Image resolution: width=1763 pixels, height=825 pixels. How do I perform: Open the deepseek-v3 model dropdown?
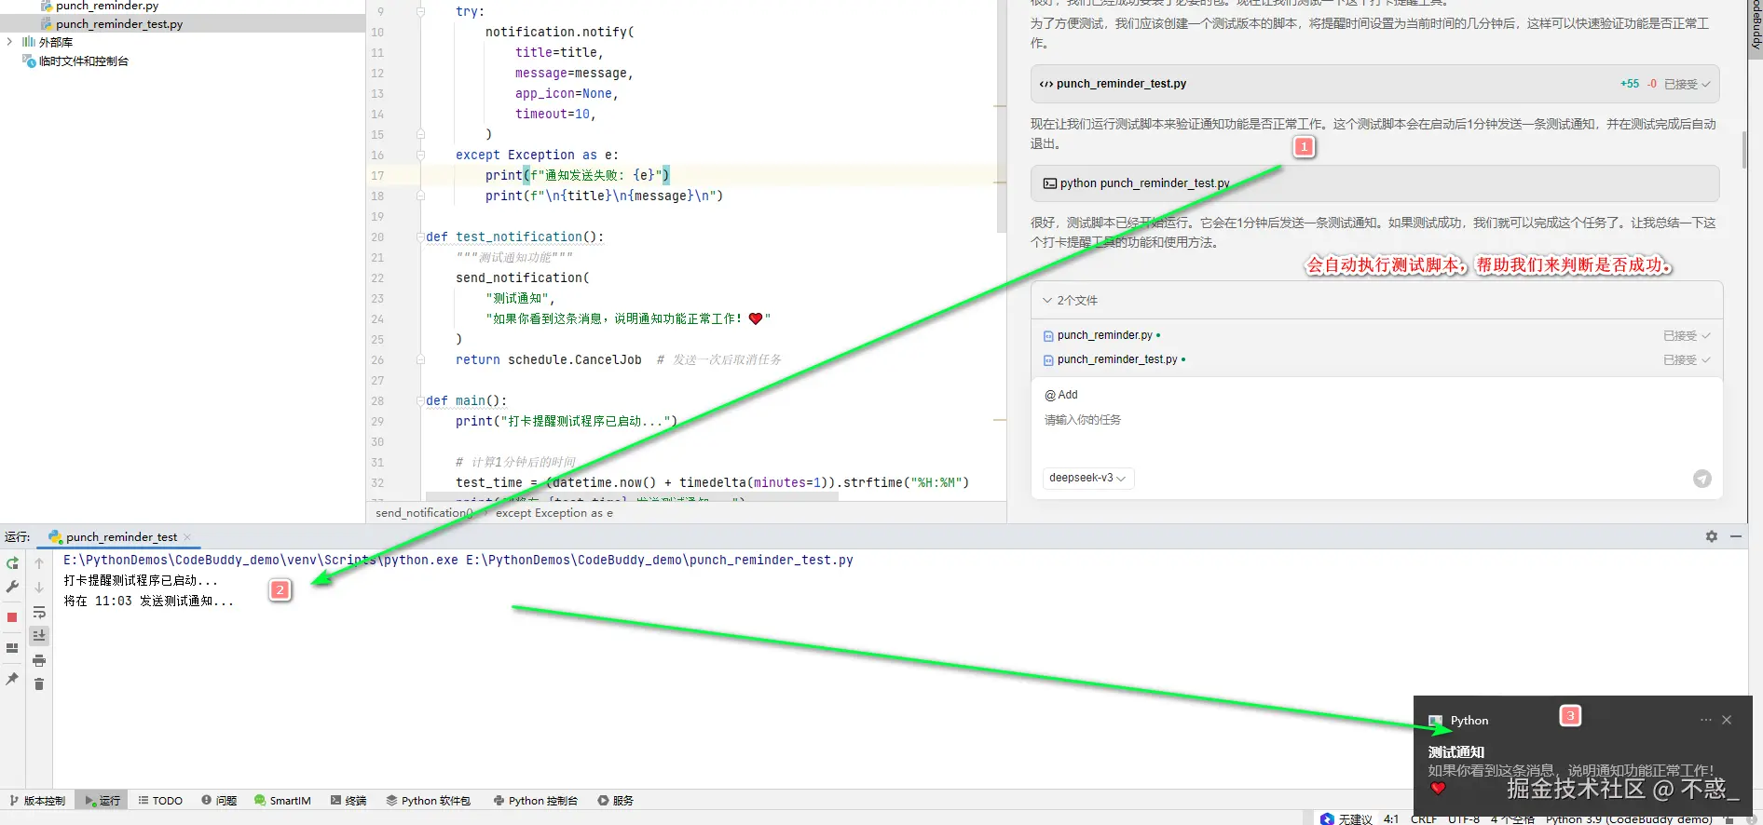[1087, 479]
